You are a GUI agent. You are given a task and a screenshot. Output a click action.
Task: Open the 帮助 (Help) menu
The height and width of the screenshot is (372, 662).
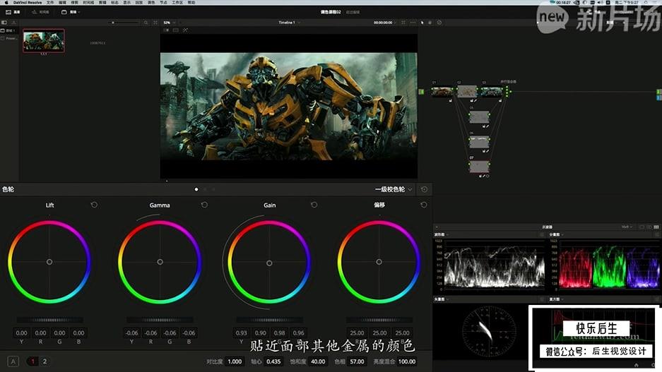point(191,3)
